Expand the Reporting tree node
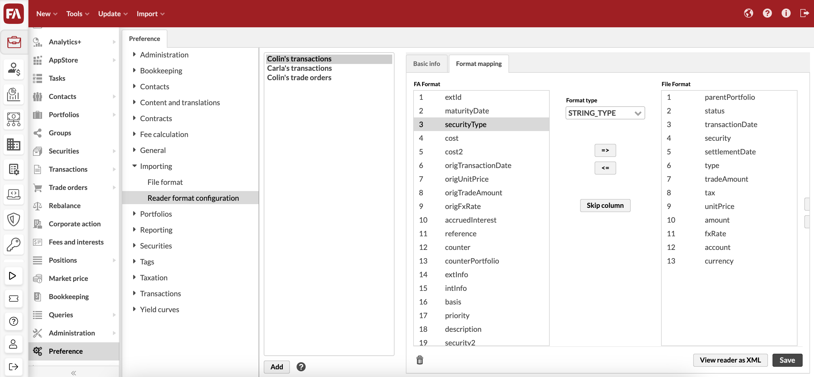Image resolution: width=814 pixels, height=377 pixels. [x=134, y=229]
